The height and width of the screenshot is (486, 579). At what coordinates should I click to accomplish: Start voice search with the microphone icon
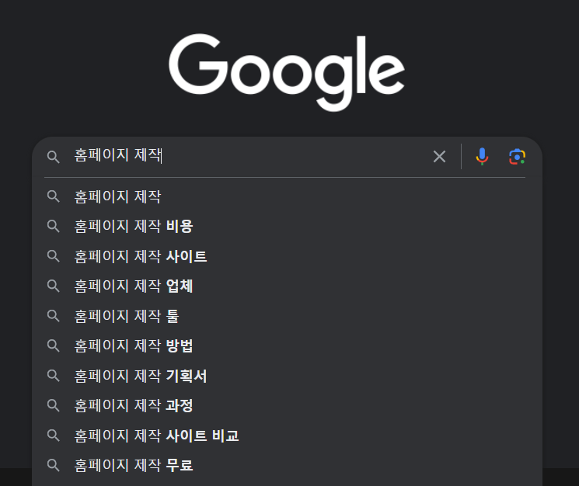(482, 156)
